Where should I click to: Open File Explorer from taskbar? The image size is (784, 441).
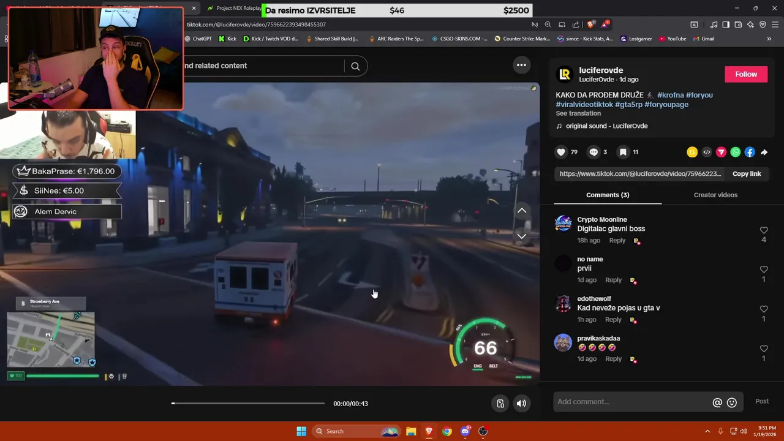(x=411, y=431)
